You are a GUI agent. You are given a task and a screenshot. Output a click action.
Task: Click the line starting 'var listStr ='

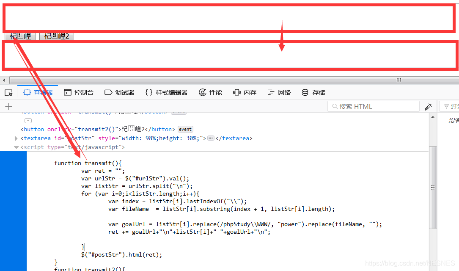pos(137,186)
